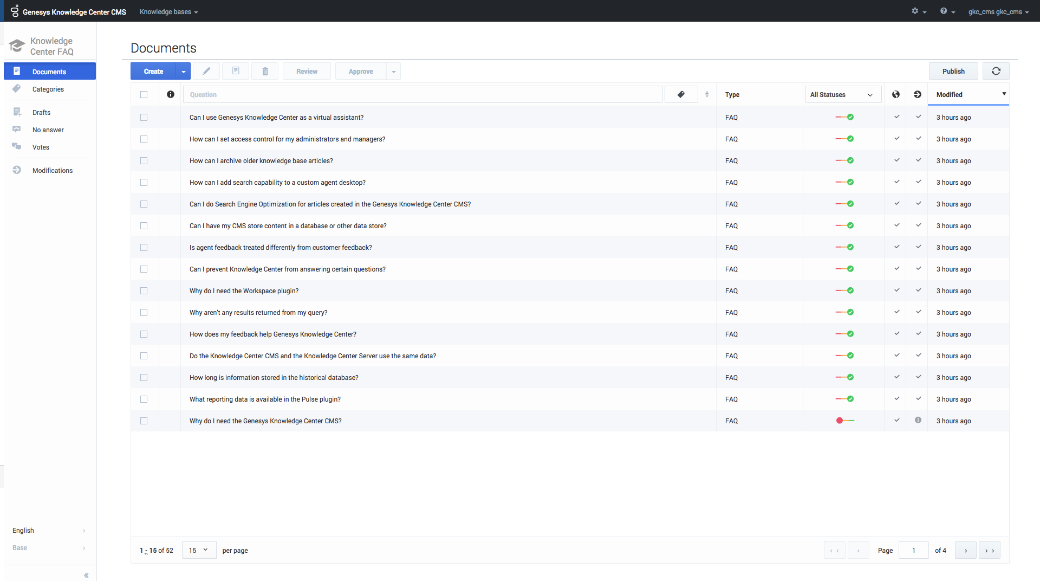
Task: Toggle the select-all checkbox in header
Action: point(144,94)
